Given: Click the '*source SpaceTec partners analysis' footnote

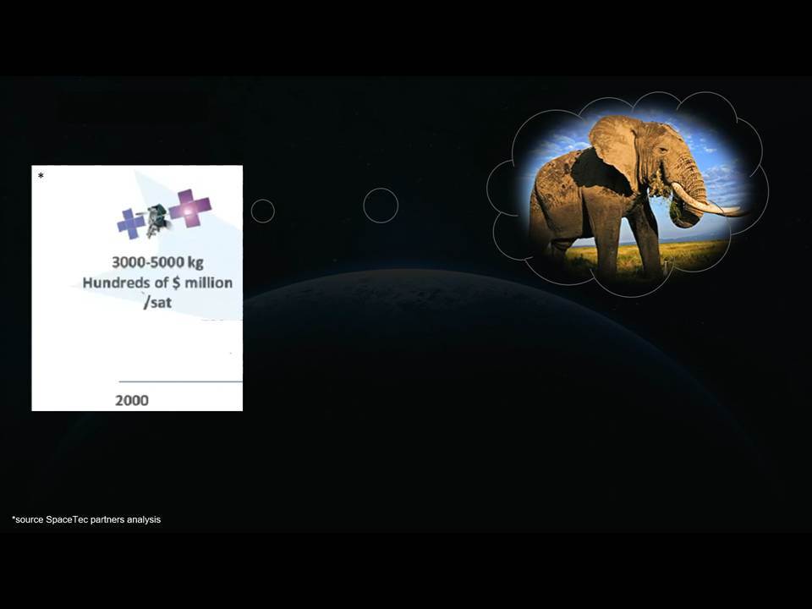Looking at the screenshot, I should tap(86, 519).
